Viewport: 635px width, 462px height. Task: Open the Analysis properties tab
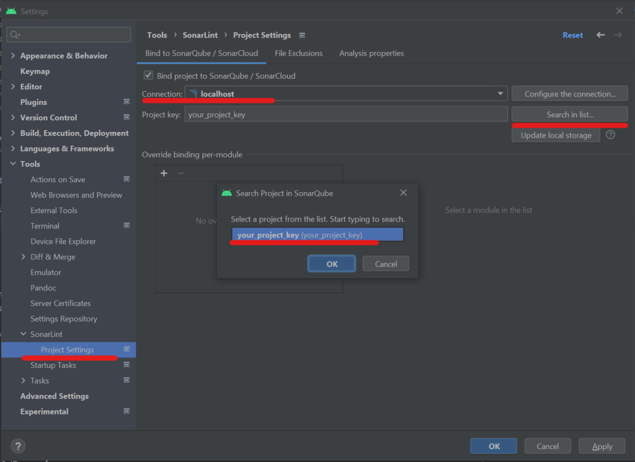[x=371, y=53]
